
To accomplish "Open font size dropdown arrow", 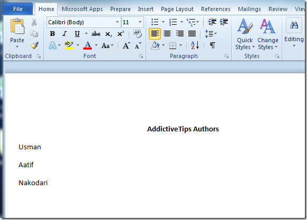I will pos(140,22).
